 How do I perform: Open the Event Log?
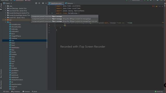(158, 91)
